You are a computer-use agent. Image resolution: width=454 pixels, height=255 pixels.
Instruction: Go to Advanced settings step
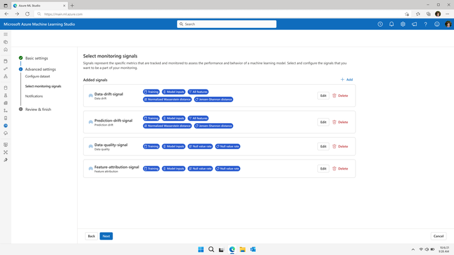pyautogui.click(x=40, y=69)
